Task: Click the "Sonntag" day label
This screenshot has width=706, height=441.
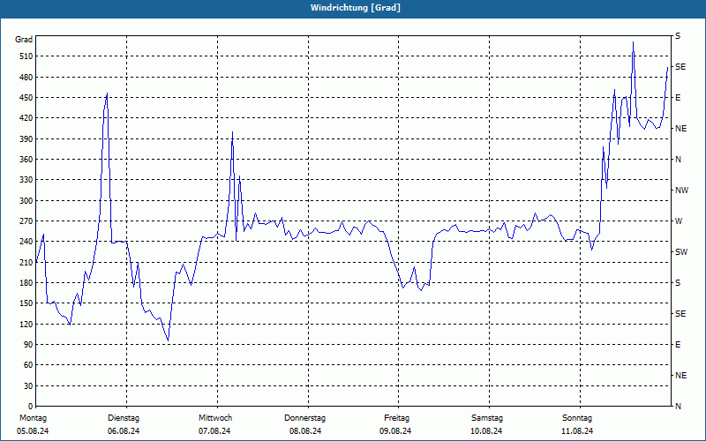Action: click(x=577, y=418)
